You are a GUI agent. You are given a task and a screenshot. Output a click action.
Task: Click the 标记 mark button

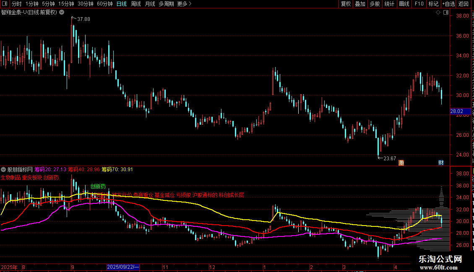point(433,4)
